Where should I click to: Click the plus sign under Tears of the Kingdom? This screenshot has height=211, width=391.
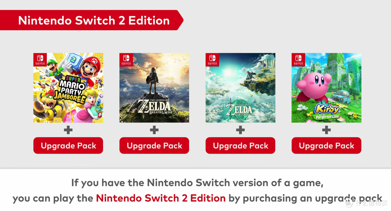240,130
